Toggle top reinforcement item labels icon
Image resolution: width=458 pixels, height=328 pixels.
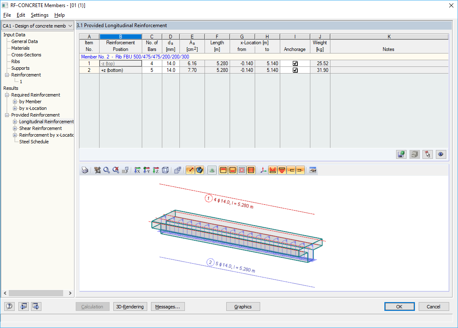(x=273, y=170)
